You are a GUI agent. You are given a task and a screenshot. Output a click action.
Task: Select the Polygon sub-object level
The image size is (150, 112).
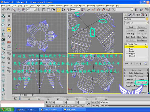pyautogui.click(x=132, y=54)
